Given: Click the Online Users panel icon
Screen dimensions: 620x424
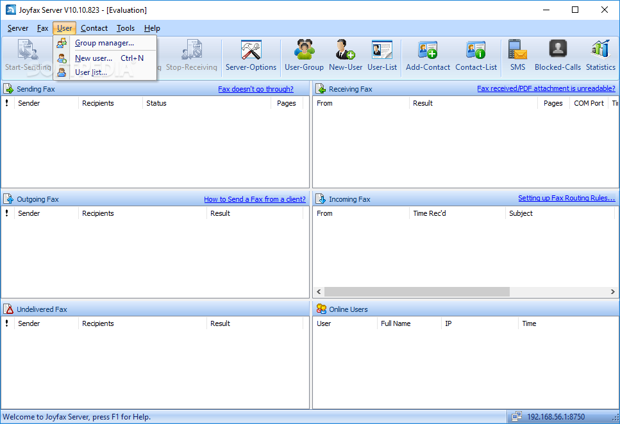Looking at the screenshot, I should coord(321,309).
